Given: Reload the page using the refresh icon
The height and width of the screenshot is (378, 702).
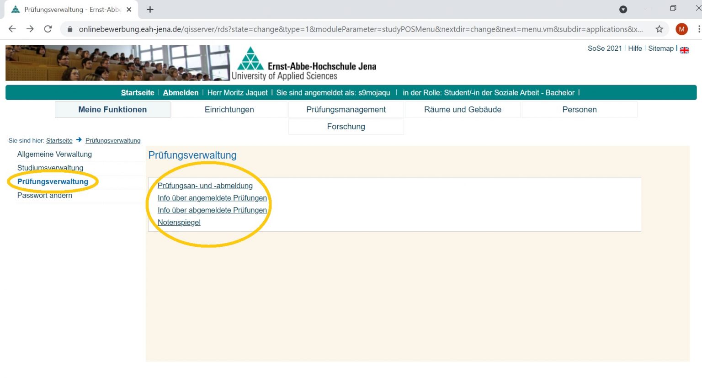Looking at the screenshot, I should (48, 29).
